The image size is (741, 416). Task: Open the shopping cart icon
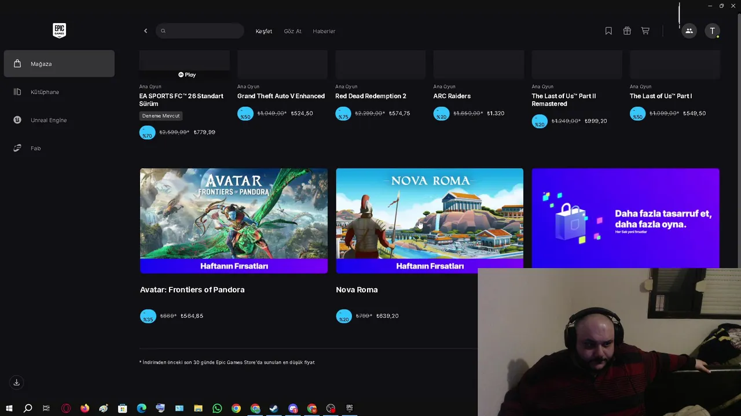point(645,31)
